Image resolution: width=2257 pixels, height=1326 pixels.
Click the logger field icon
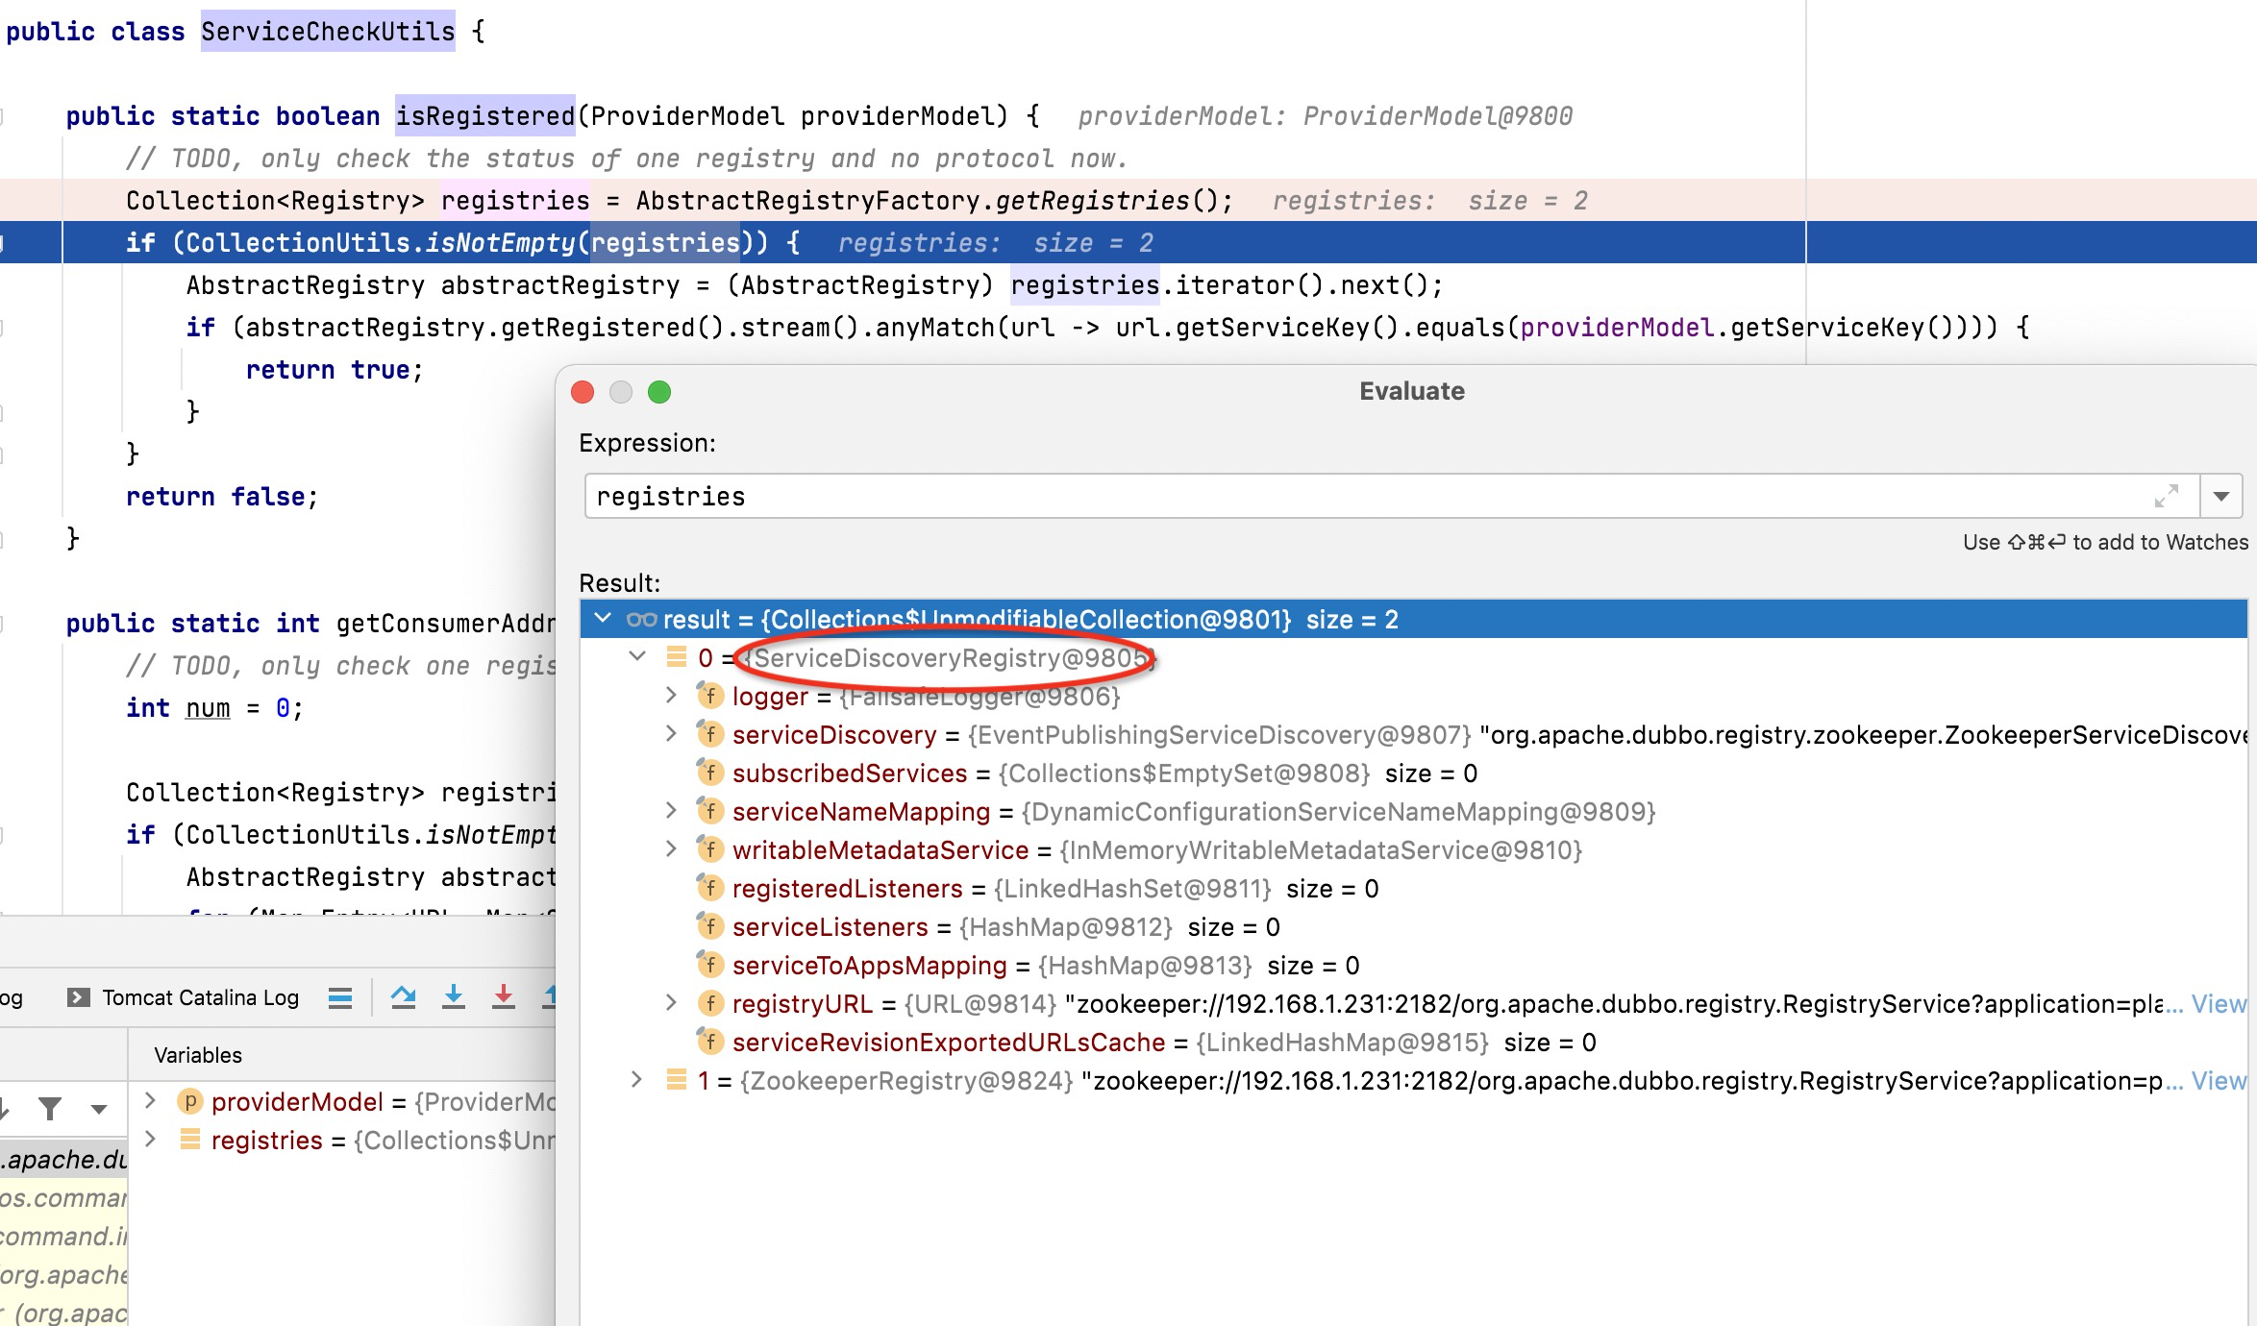(x=709, y=696)
